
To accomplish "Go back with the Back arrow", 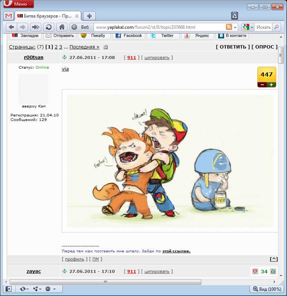I will tap(12, 27).
